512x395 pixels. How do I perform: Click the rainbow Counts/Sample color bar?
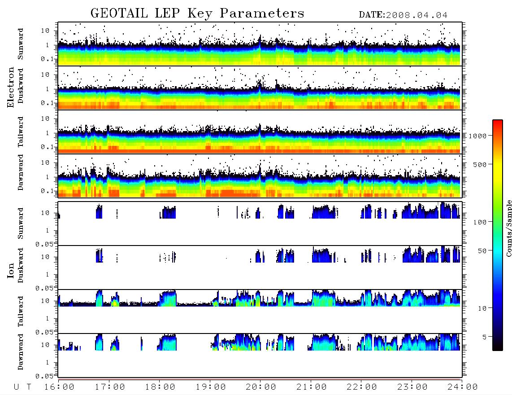[x=498, y=236]
